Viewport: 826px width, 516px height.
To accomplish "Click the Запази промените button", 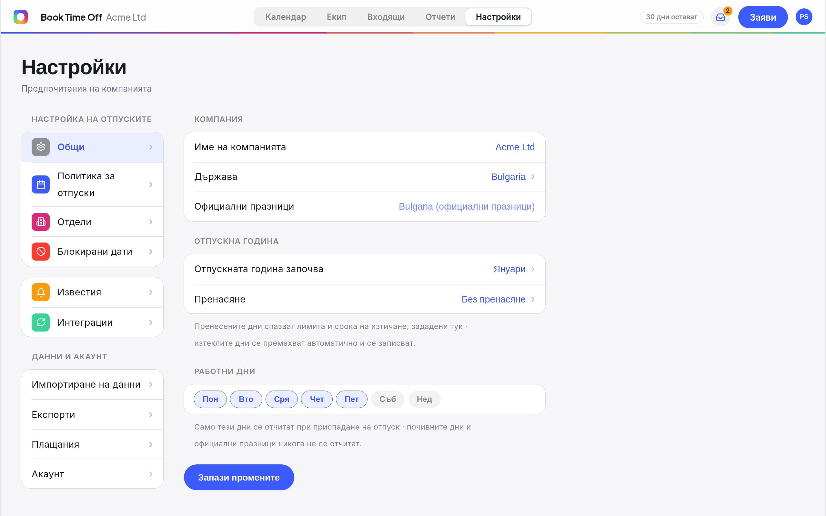I will (x=239, y=477).
